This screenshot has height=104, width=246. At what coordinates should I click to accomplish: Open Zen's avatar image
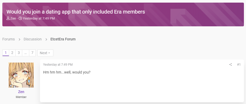tap(21, 75)
